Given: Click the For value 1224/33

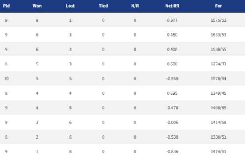Looking at the screenshot, I should (219, 64).
